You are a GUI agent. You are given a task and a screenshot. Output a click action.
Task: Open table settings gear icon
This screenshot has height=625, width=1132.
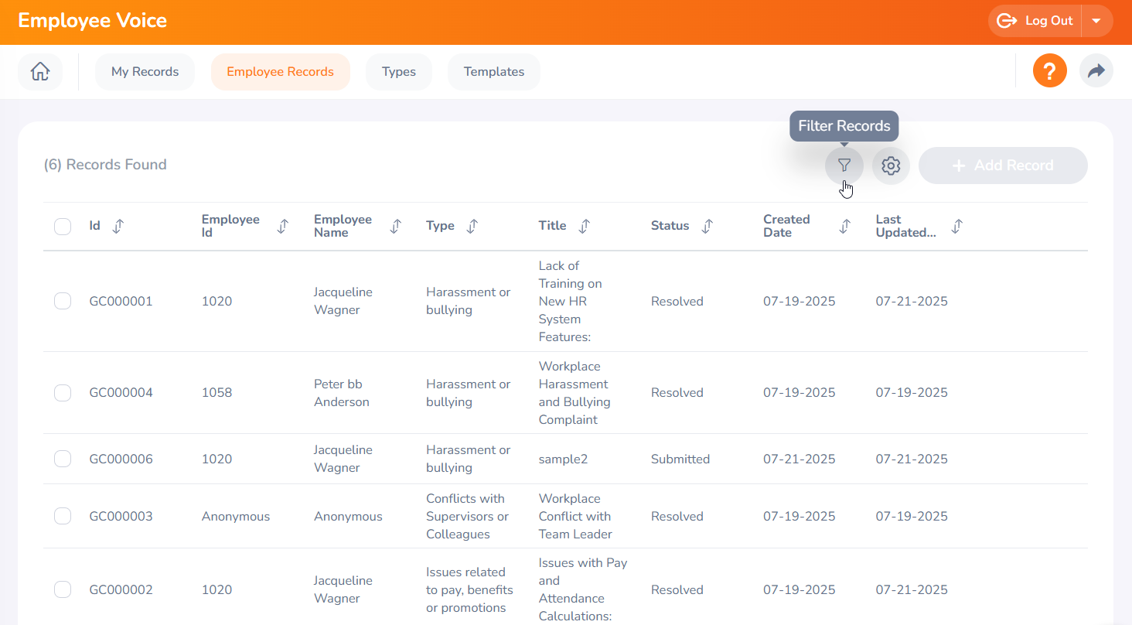pyautogui.click(x=891, y=166)
